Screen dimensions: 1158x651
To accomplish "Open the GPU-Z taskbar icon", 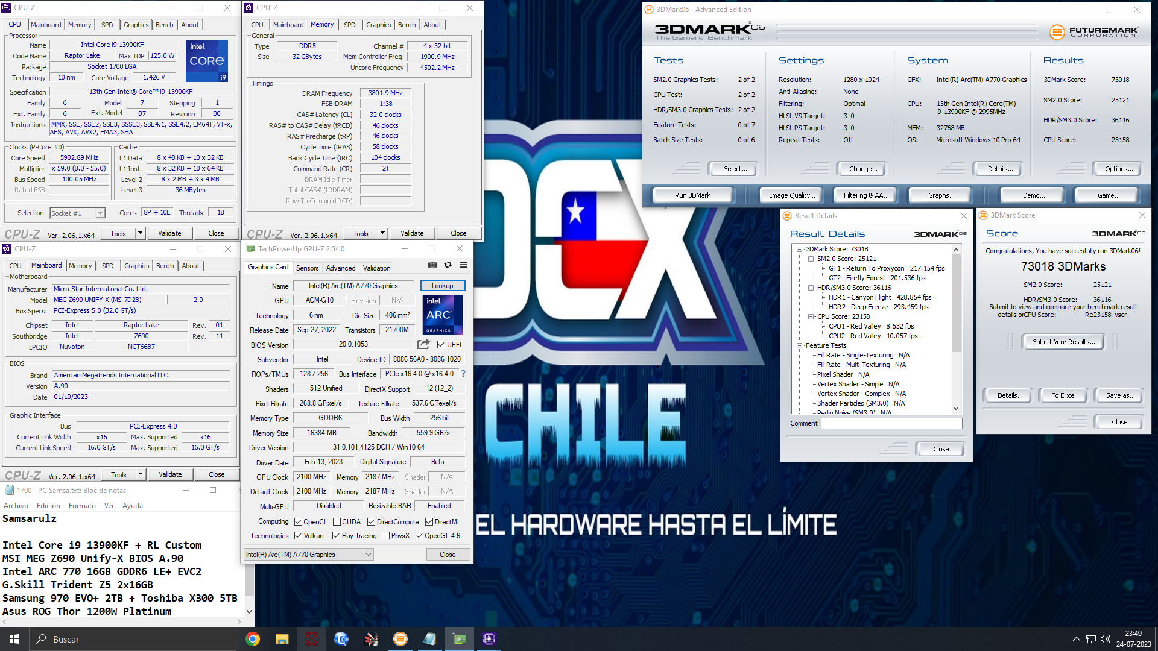I will [460, 639].
